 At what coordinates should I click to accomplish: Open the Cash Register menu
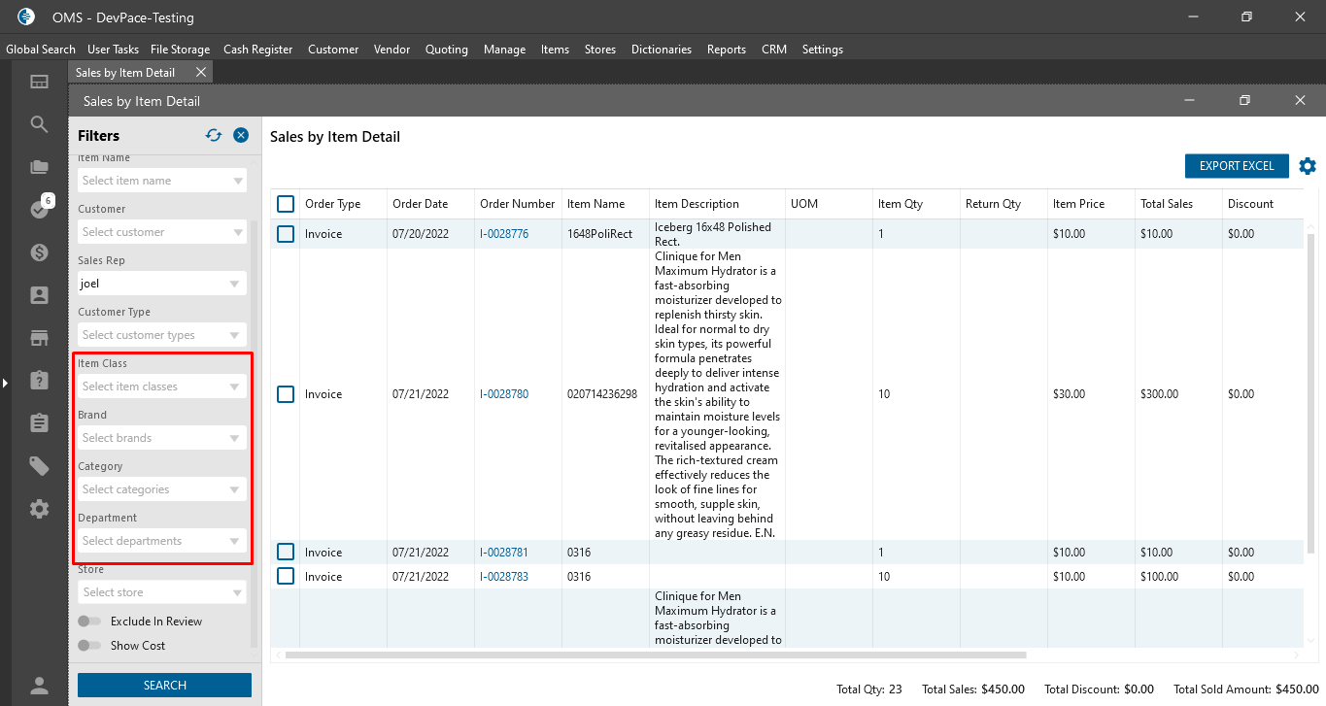(x=257, y=50)
